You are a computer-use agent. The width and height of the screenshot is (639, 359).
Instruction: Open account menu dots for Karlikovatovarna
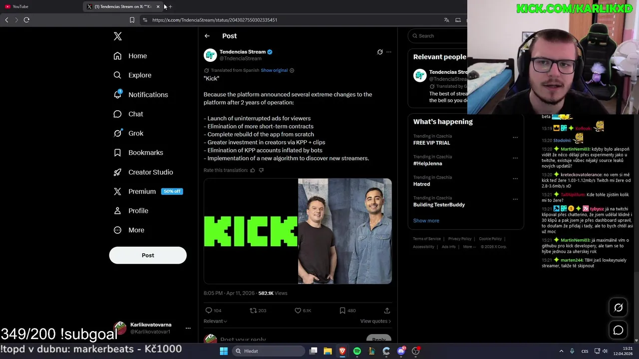(188, 328)
